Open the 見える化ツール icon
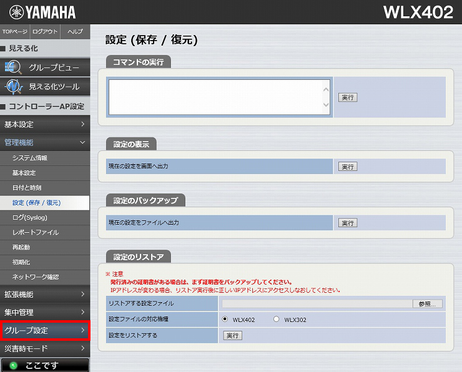 click(13, 87)
